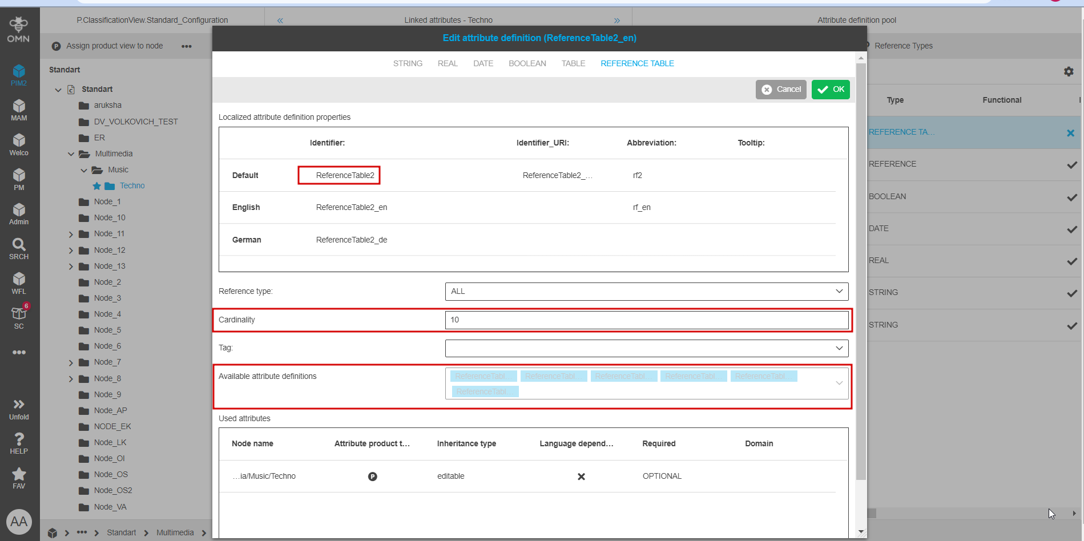Open the Reference type dropdown
Image resolution: width=1084 pixels, height=541 pixels.
tap(646, 292)
